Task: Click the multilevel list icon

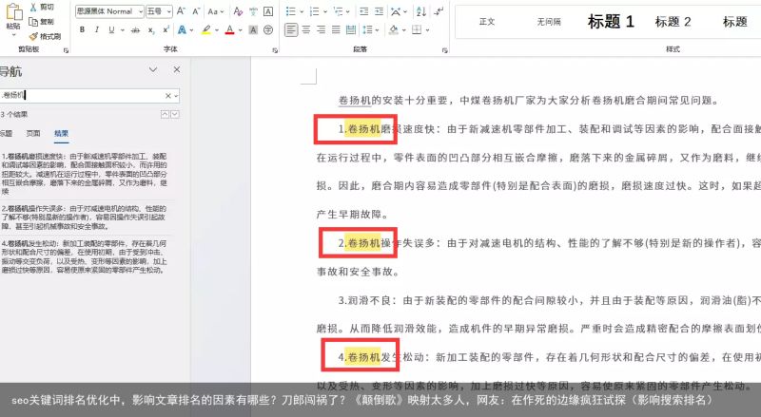Action: [x=338, y=10]
